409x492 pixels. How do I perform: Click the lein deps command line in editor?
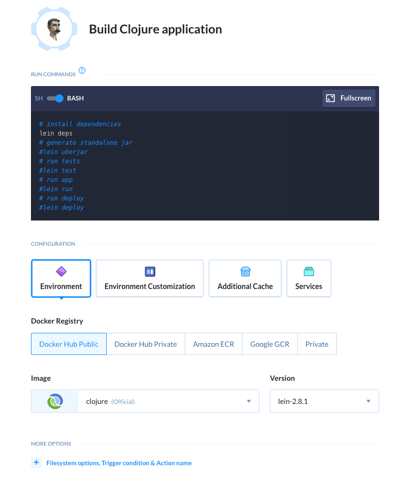point(56,133)
